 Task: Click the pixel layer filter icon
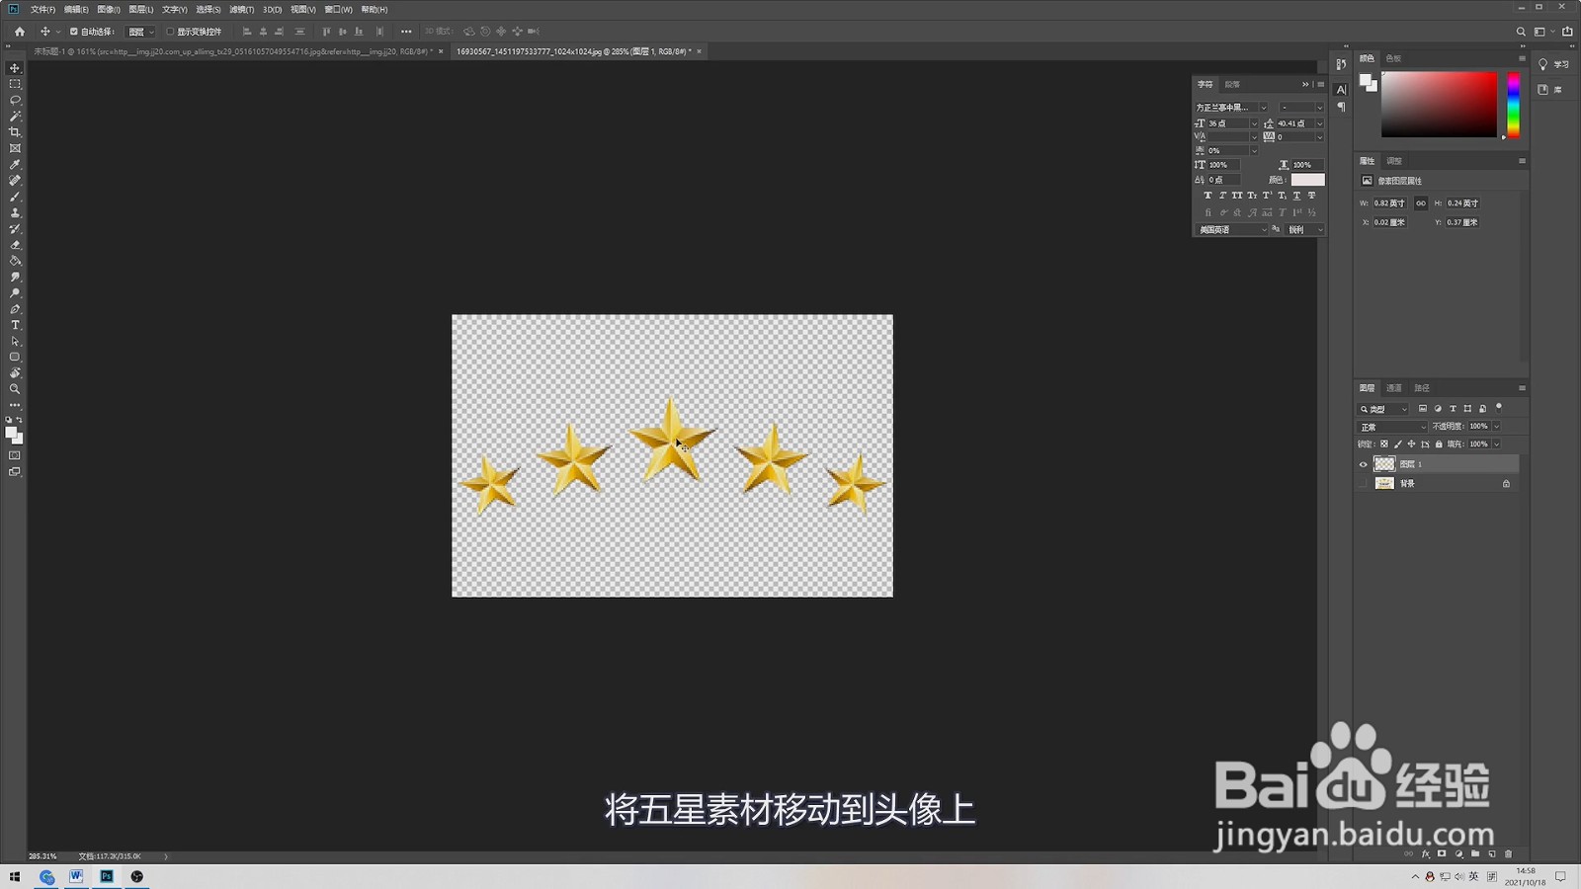[1423, 409]
